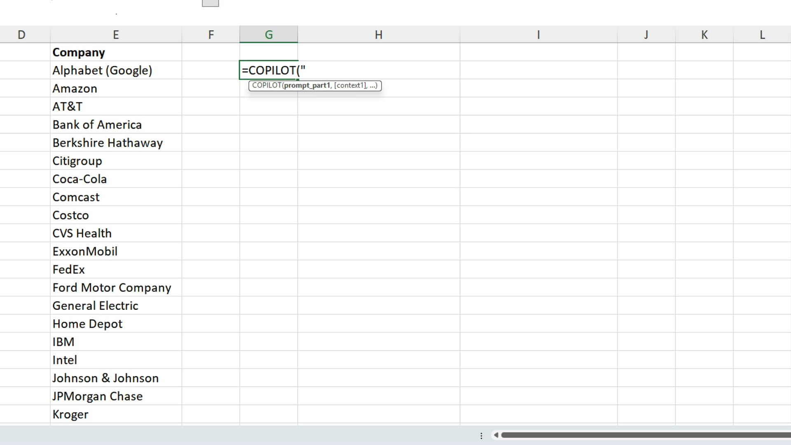Click the left arrow on the horizontal scrollbar

point(496,435)
